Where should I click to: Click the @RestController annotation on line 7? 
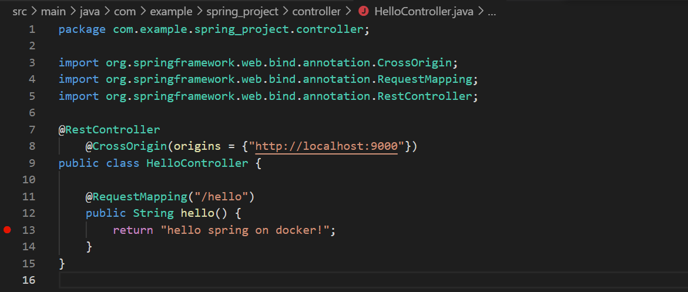109,129
